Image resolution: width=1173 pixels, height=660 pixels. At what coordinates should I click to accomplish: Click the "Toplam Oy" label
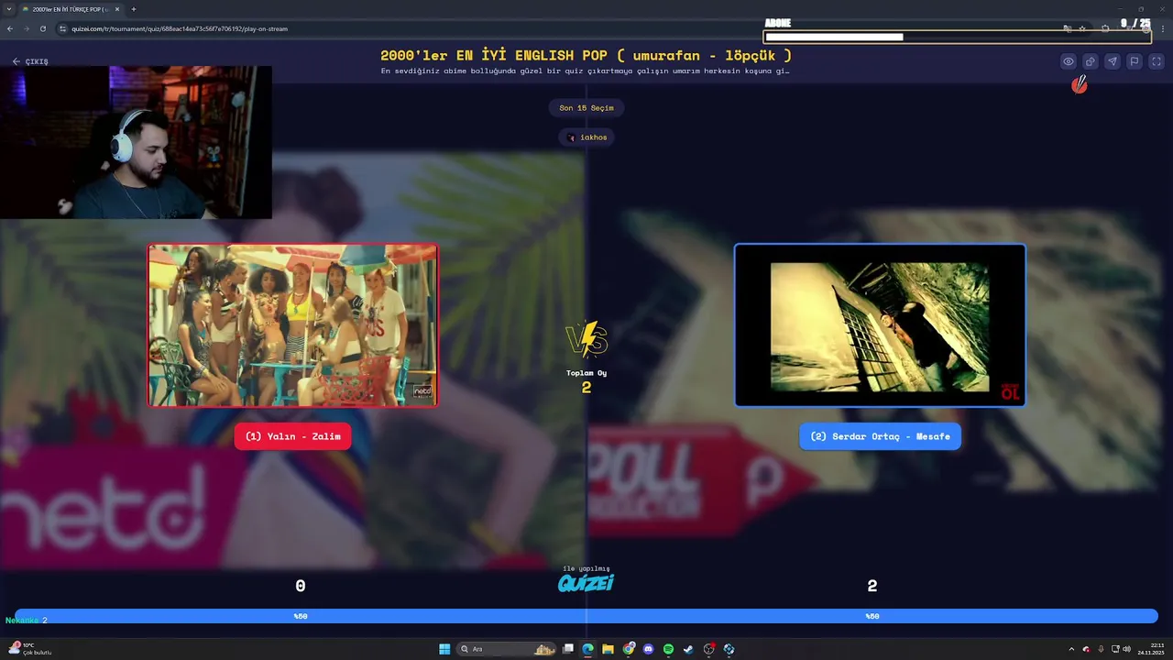[586, 373]
